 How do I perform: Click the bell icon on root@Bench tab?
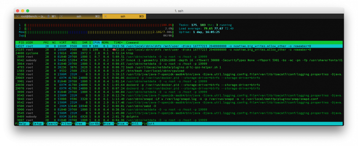tap(48, 16)
